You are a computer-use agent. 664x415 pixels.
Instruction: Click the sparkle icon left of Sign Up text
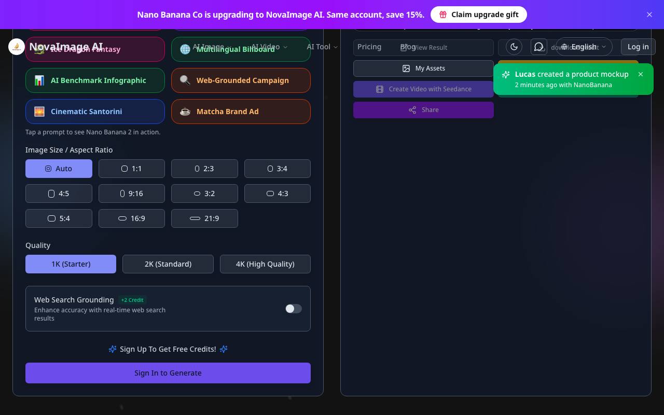point(113,349)
